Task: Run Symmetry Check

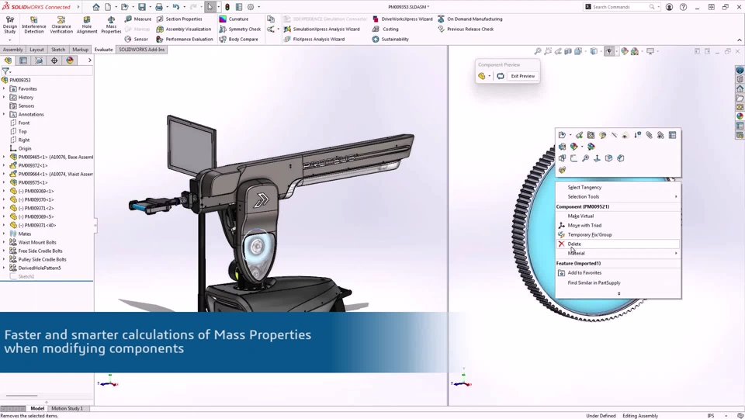Action: coord(240,29)
